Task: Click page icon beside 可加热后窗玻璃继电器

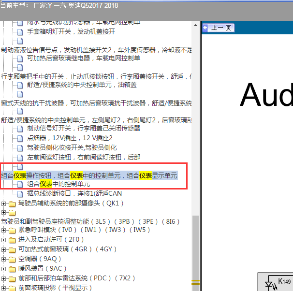Action: 20,59
